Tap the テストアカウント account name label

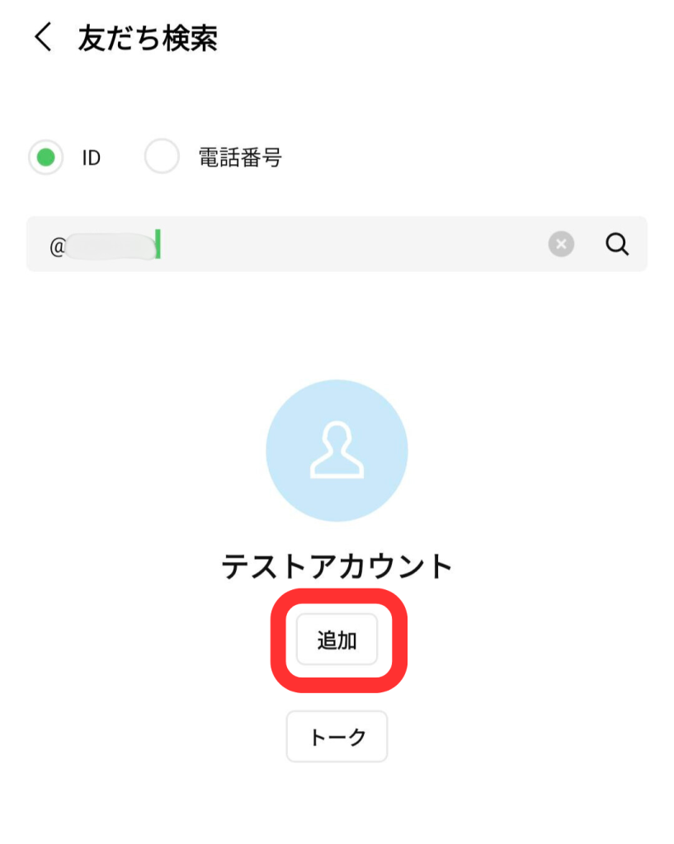click(x=337, y=565)
